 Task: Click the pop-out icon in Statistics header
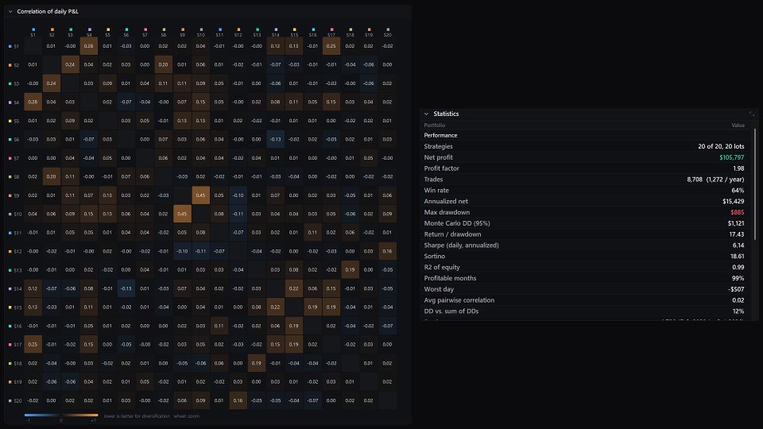point(751,114)
